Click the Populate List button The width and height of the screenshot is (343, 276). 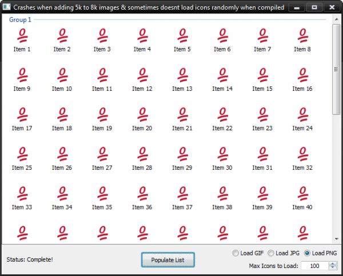click(167, 260)
